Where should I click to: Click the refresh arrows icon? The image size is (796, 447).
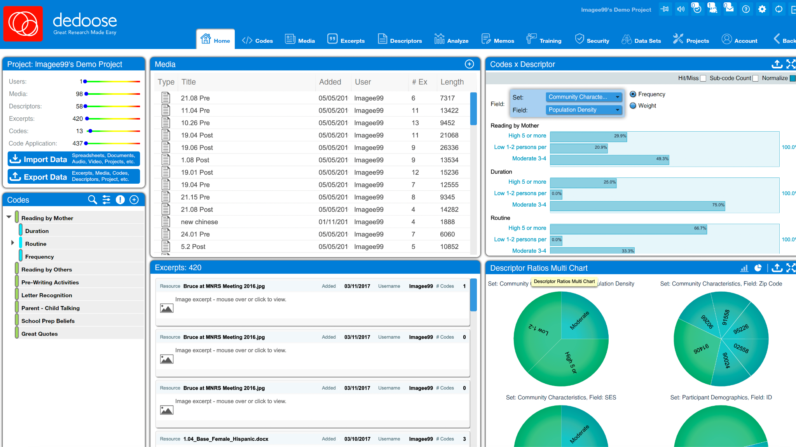779,9
